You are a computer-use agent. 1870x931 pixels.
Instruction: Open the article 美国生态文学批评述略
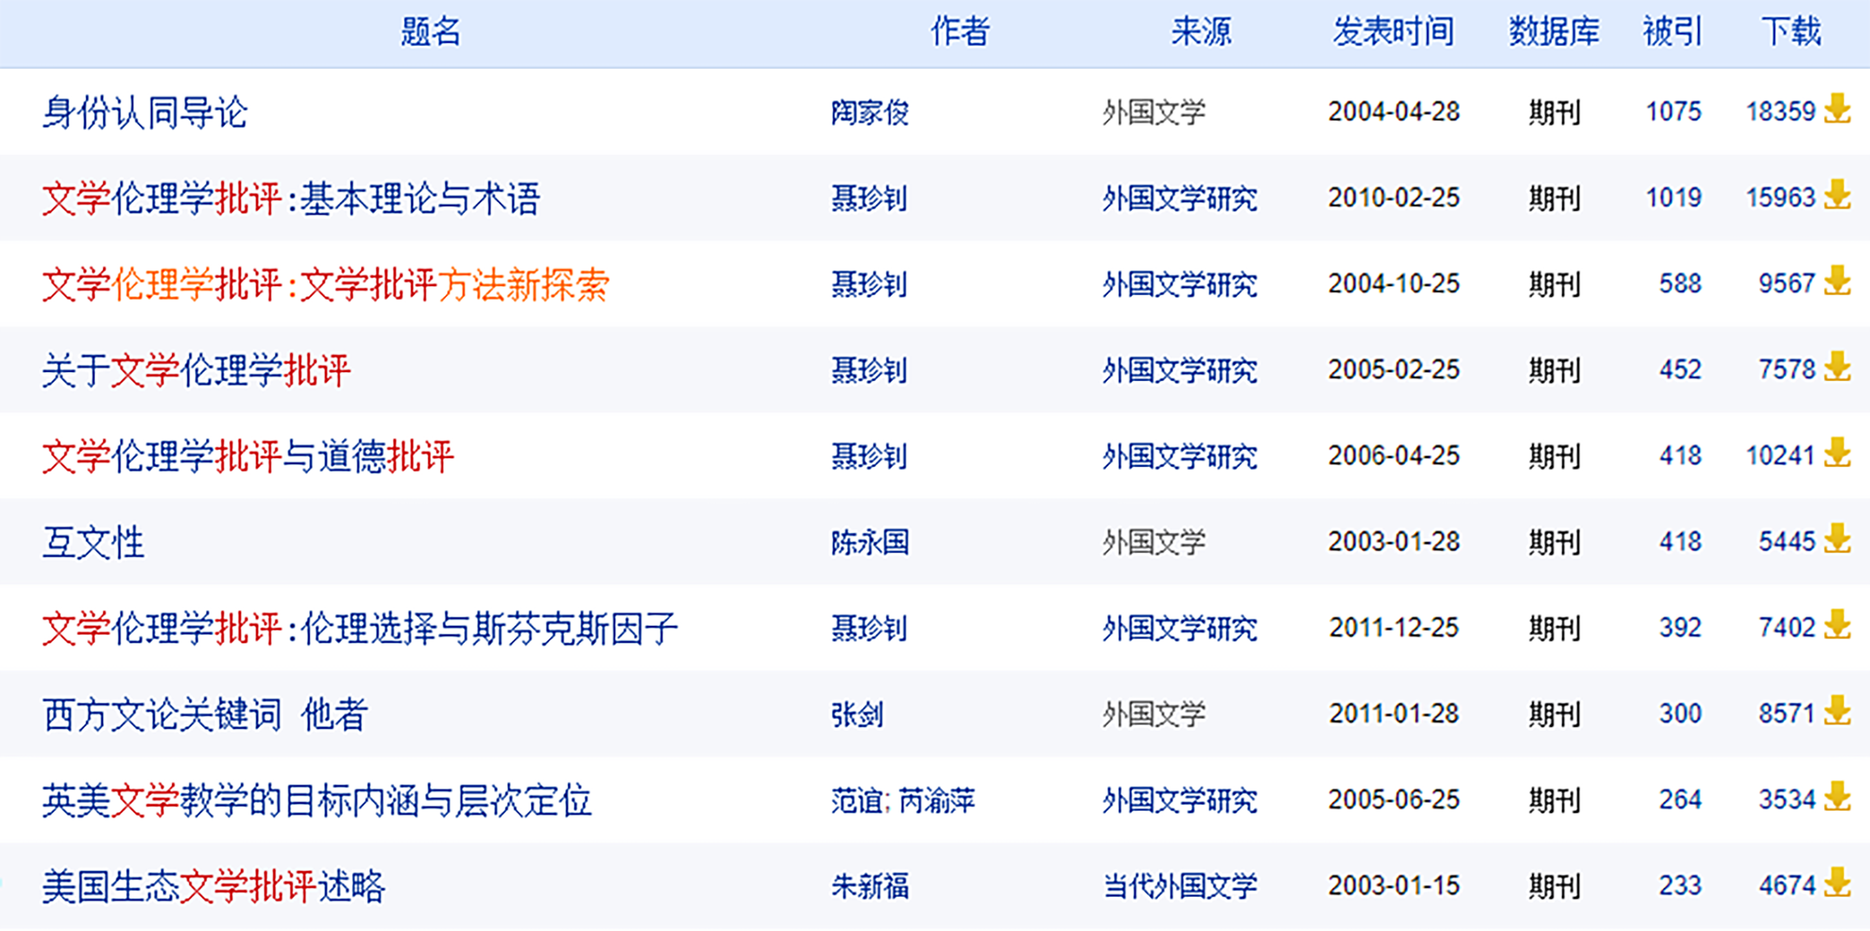point(213,886)
